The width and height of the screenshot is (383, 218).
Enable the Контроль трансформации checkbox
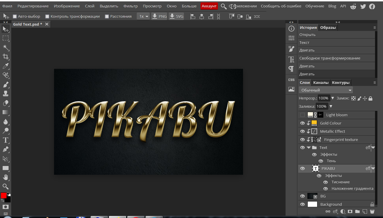tap(47, 16)
